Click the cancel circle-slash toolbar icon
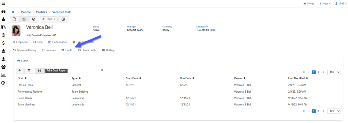Screen dimensions: 348x123 point(34,19)
